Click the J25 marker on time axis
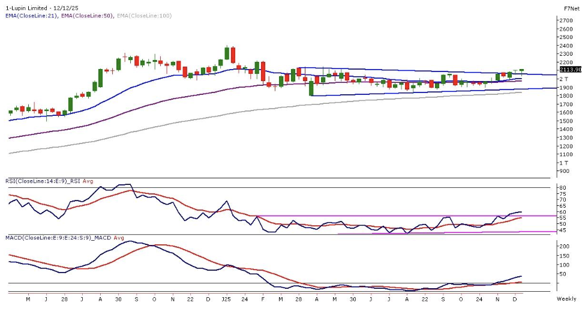This screenshot has width=588, height=311. (226, 298)
